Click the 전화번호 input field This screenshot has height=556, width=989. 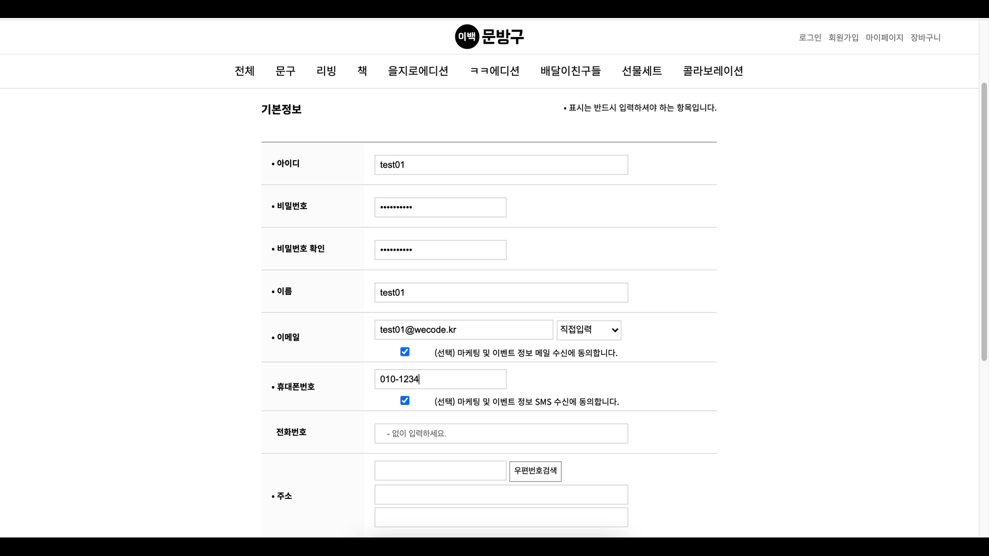[501, 433]
